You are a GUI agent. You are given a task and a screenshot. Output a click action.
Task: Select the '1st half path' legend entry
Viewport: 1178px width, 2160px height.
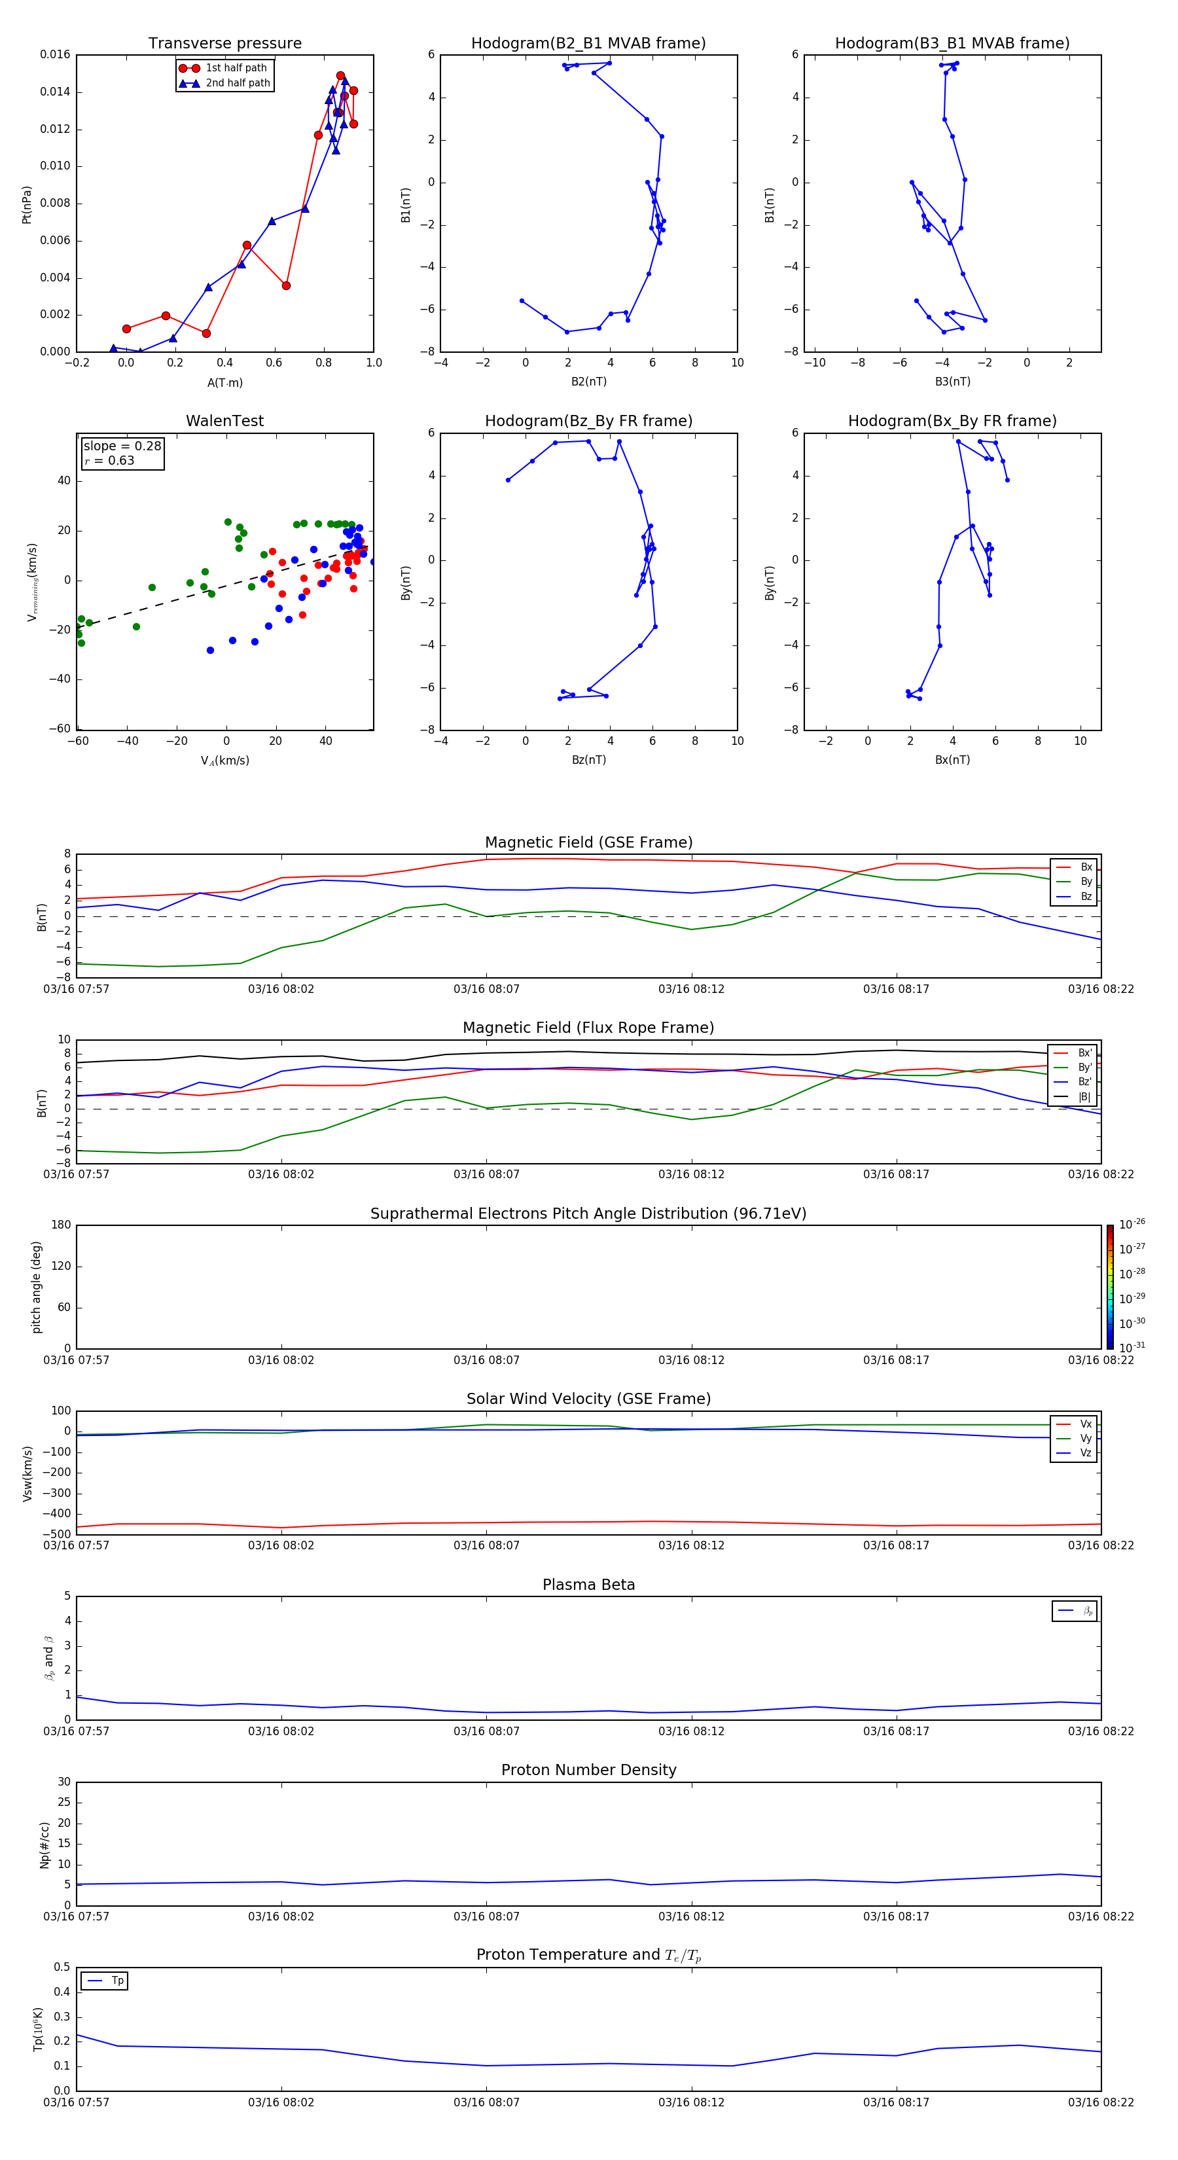click(x=224, y=68)
